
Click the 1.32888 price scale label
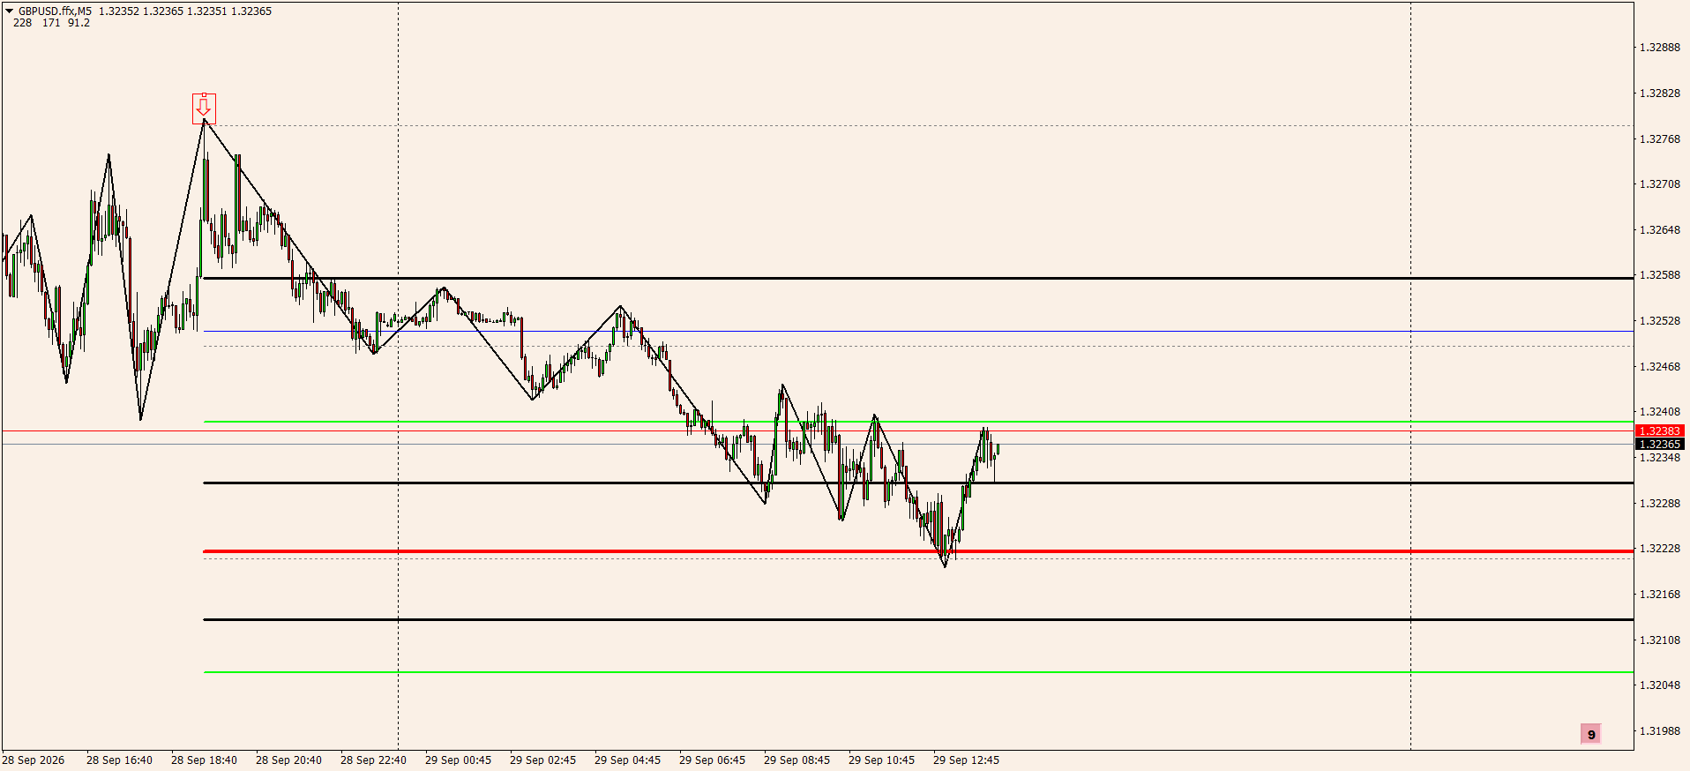[1659, 48]
